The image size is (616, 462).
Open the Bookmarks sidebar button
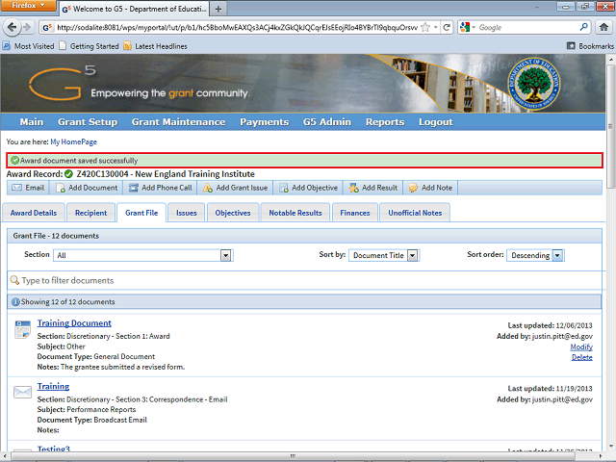coord(590,46)
